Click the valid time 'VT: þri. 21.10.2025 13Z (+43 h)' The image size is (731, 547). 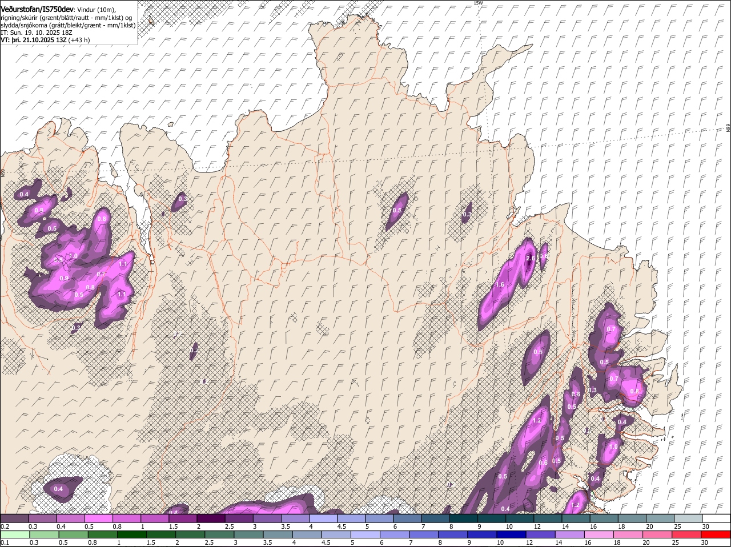click(x=45, y=40)
